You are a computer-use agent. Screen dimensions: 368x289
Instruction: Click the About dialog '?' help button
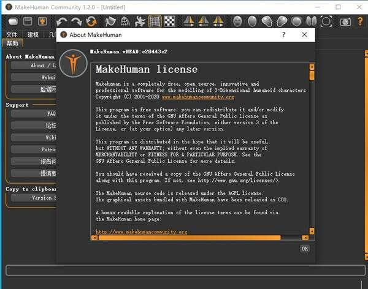click(283, 35)
